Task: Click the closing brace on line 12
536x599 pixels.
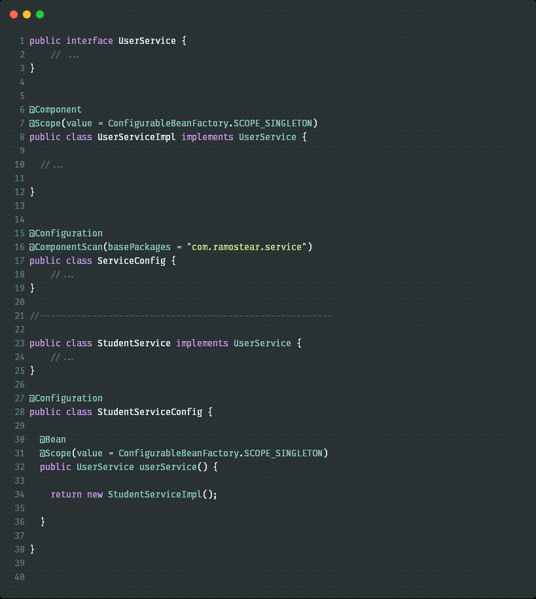Action: (32, 192)
